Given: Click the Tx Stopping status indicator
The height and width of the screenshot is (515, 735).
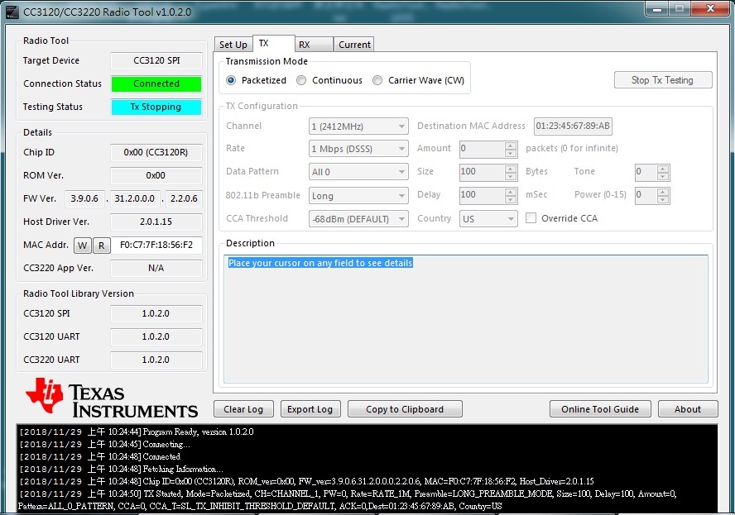Looking at the screenshot, I should pyautogui.click(x=156, y=107).
